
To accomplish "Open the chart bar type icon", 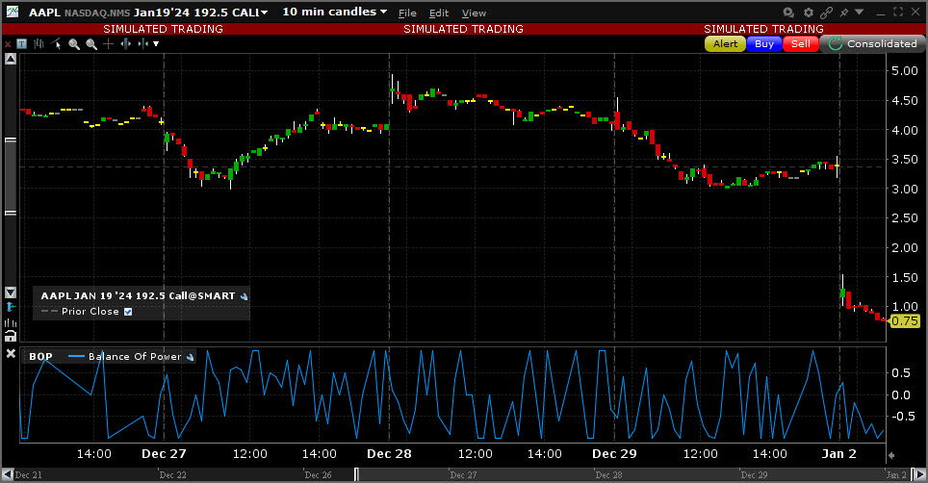I will 39,43.
